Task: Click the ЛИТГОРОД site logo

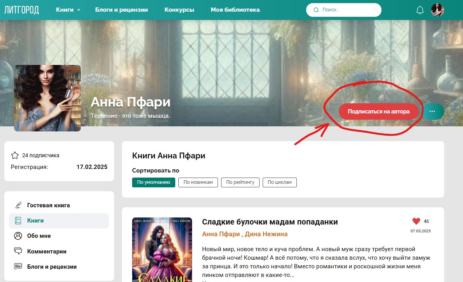Action: pos(21,10)
